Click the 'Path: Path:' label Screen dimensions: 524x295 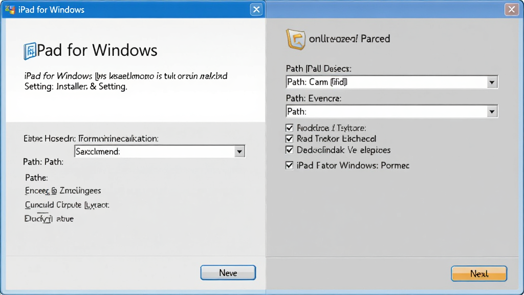(x=43, y=162)
